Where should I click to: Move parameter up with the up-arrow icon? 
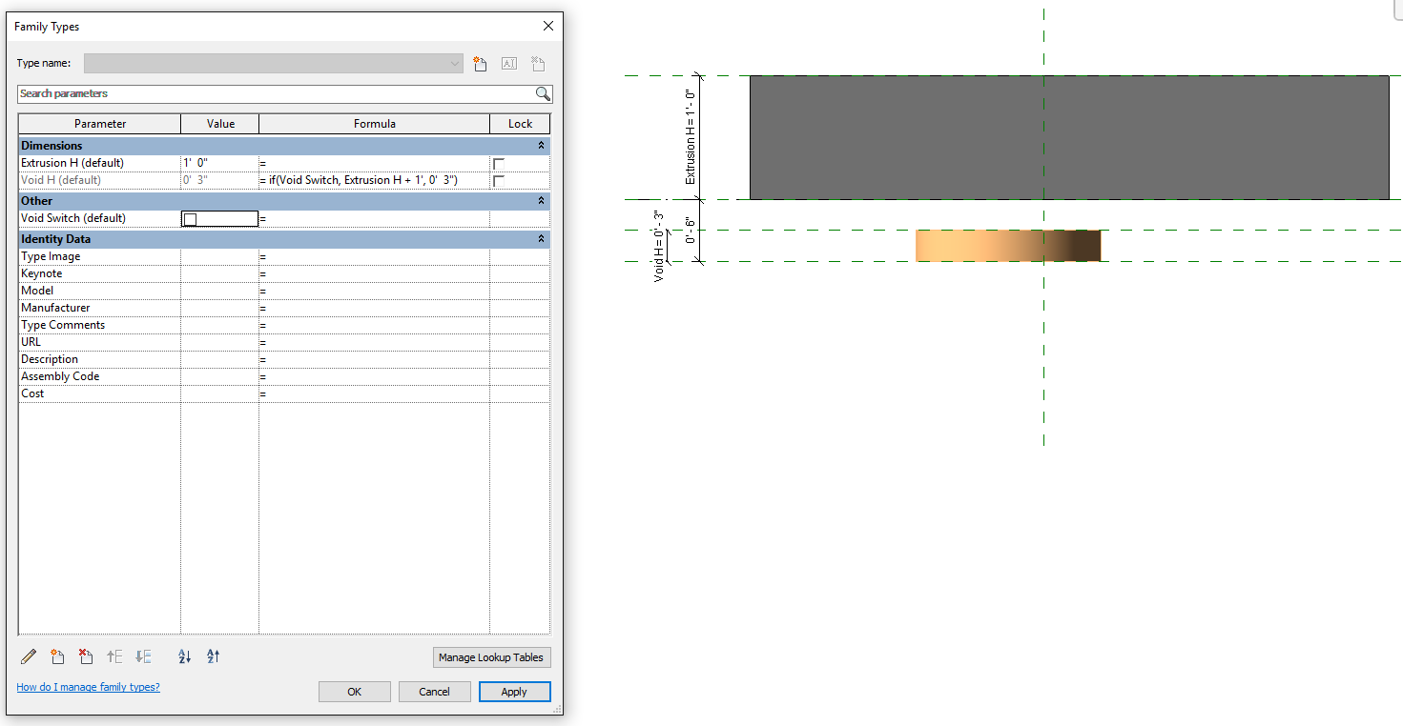tap(114, 656)
